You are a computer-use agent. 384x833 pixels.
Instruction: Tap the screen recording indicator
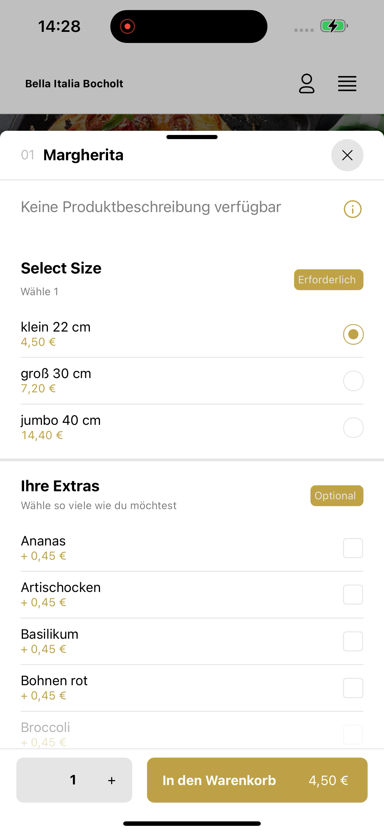(x=127, y=27)
